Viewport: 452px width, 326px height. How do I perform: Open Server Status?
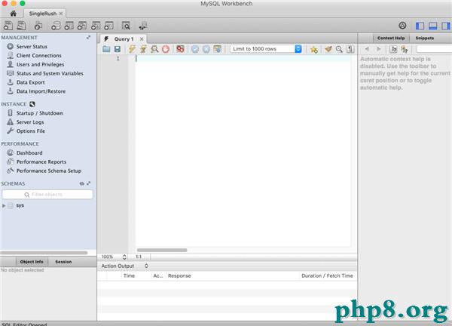click(x=32, y=46)
